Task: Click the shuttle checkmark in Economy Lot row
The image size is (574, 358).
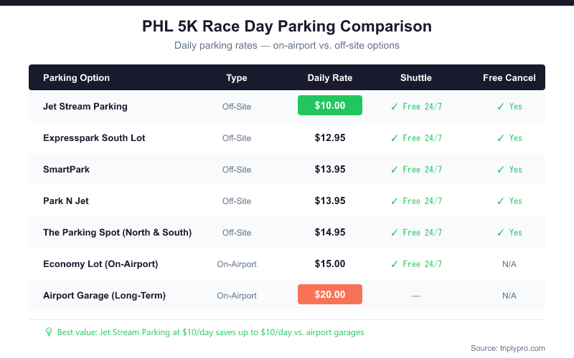Action: (x=394, y=263)
